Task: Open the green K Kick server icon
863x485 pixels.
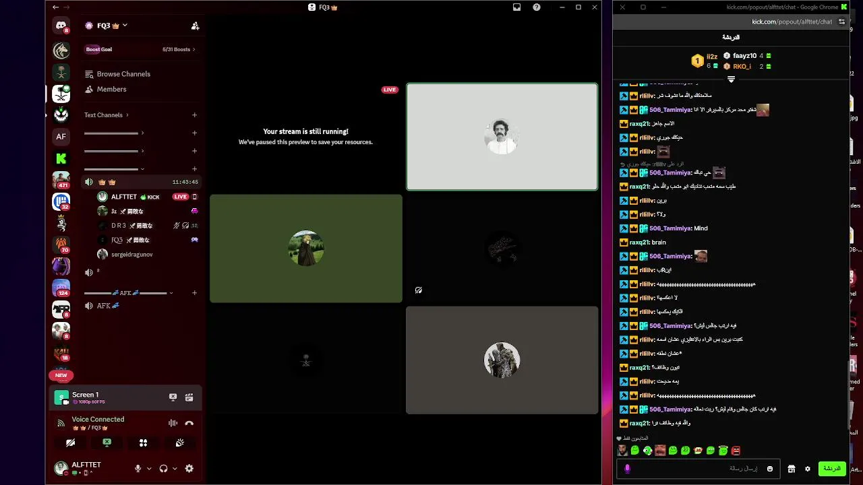Action: tap(61, 158)
